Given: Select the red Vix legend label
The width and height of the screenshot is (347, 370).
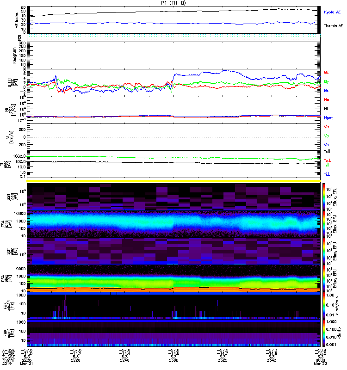Looking at the screenshot, I should pyautogui.click(x=327, y=127).
